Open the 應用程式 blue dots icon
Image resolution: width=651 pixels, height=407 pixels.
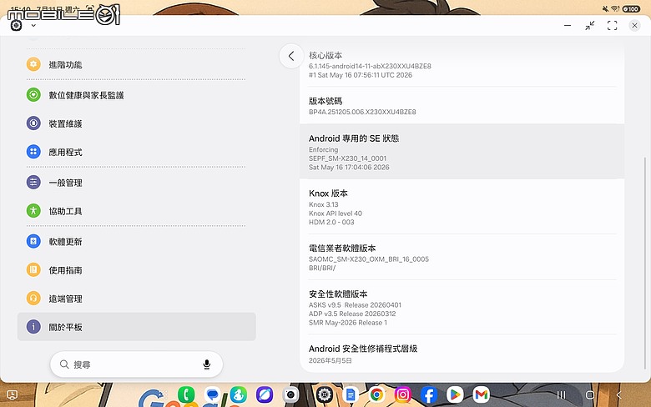coord(33,152)
